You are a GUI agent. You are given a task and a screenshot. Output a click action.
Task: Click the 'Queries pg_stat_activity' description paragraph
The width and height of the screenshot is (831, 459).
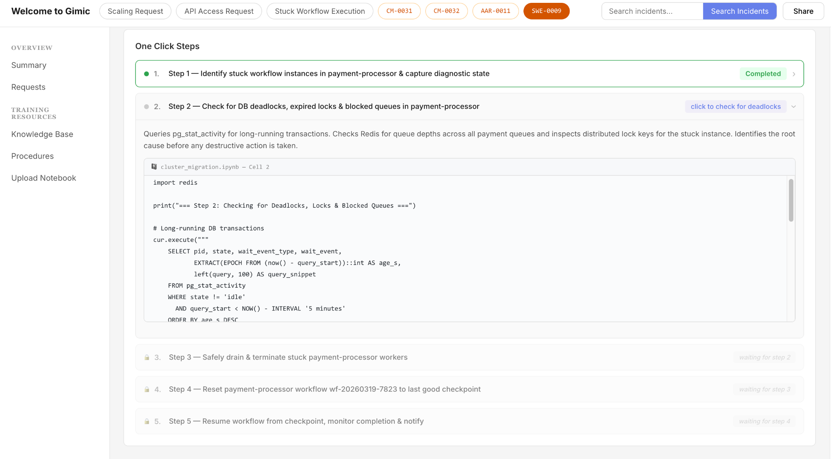tap(469, 140)
